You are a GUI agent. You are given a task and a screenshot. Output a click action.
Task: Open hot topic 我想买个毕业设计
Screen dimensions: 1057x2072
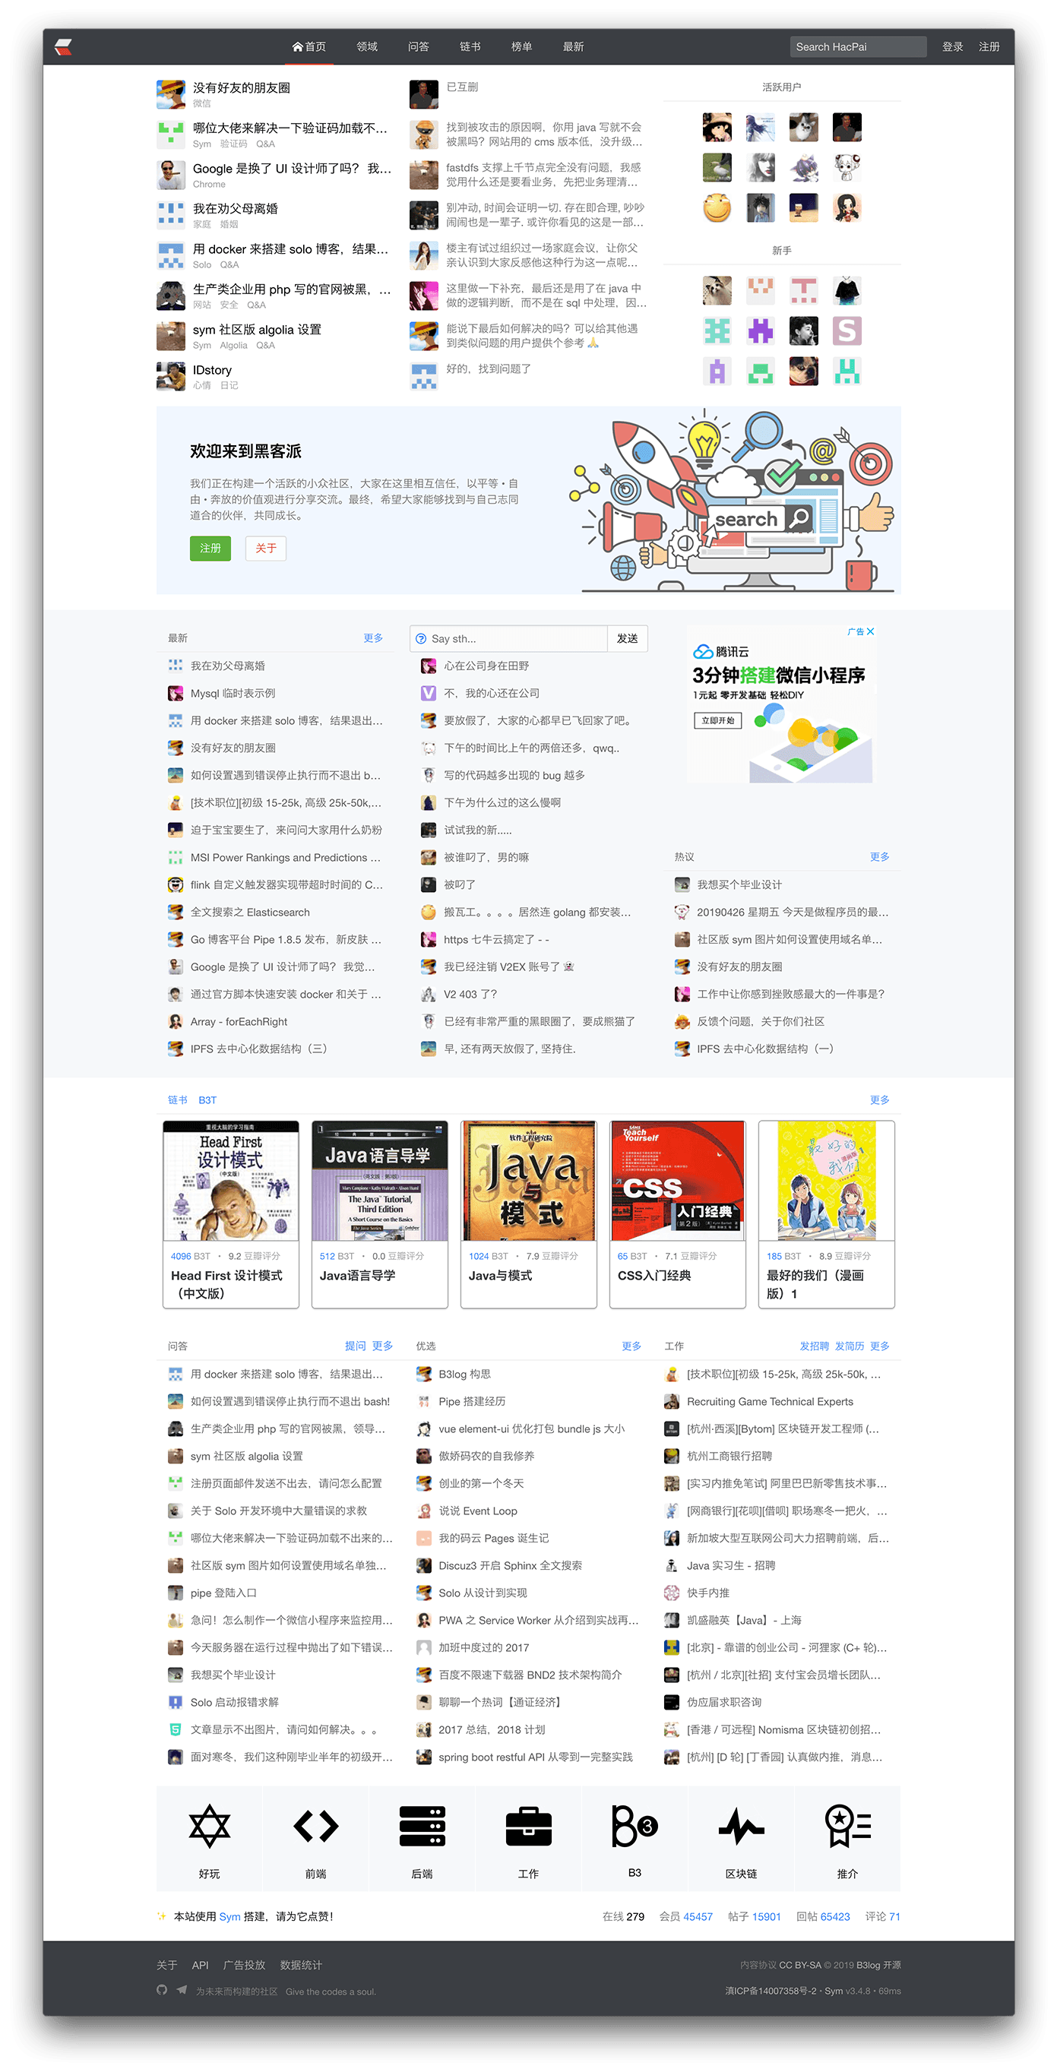(739, 884)
